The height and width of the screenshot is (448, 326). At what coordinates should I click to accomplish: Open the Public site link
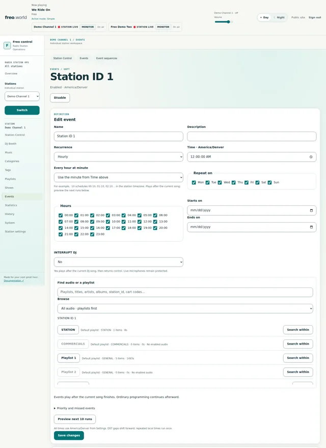coord(298,17)
